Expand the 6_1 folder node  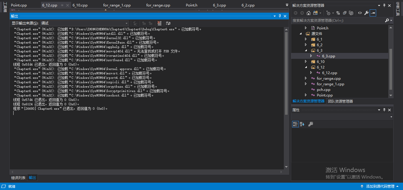[306, 39]
